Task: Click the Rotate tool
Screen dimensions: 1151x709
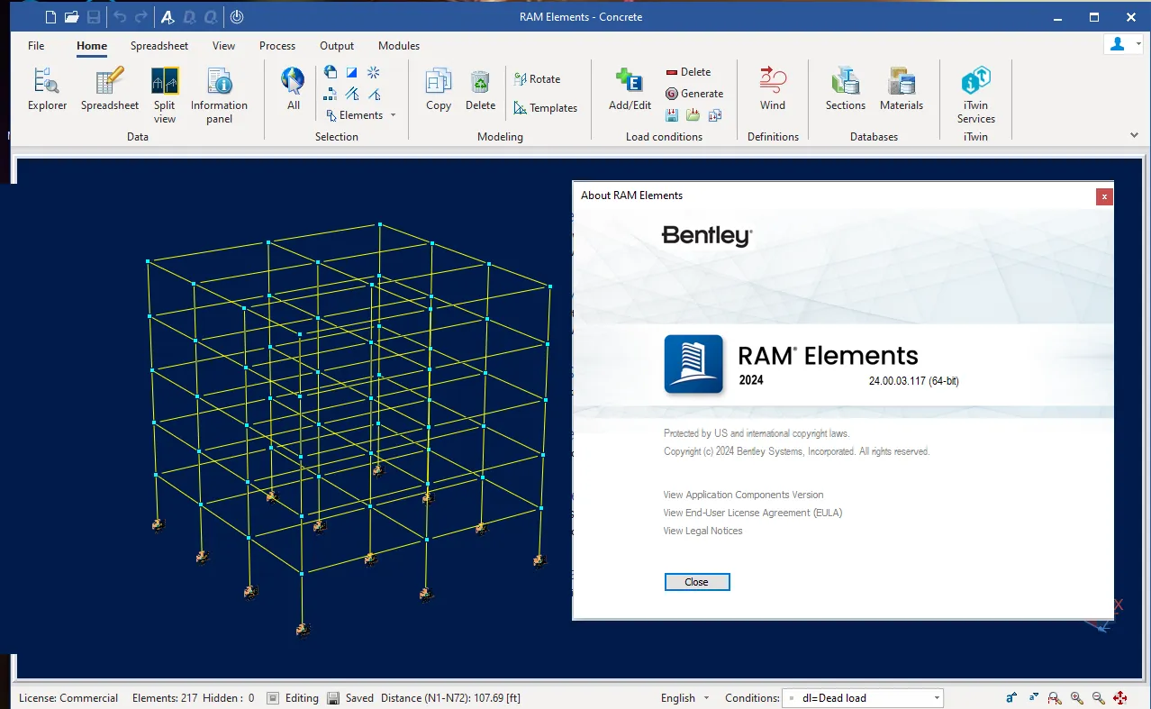Action: coord(538,79)
